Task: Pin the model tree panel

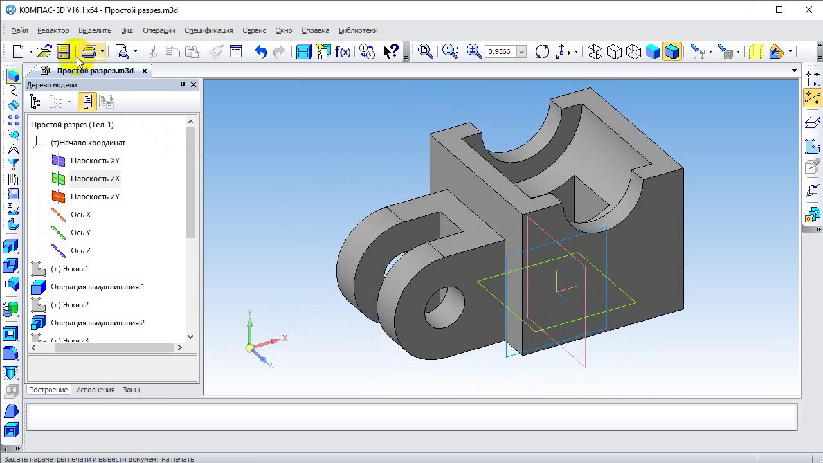Action: point(183,84)
